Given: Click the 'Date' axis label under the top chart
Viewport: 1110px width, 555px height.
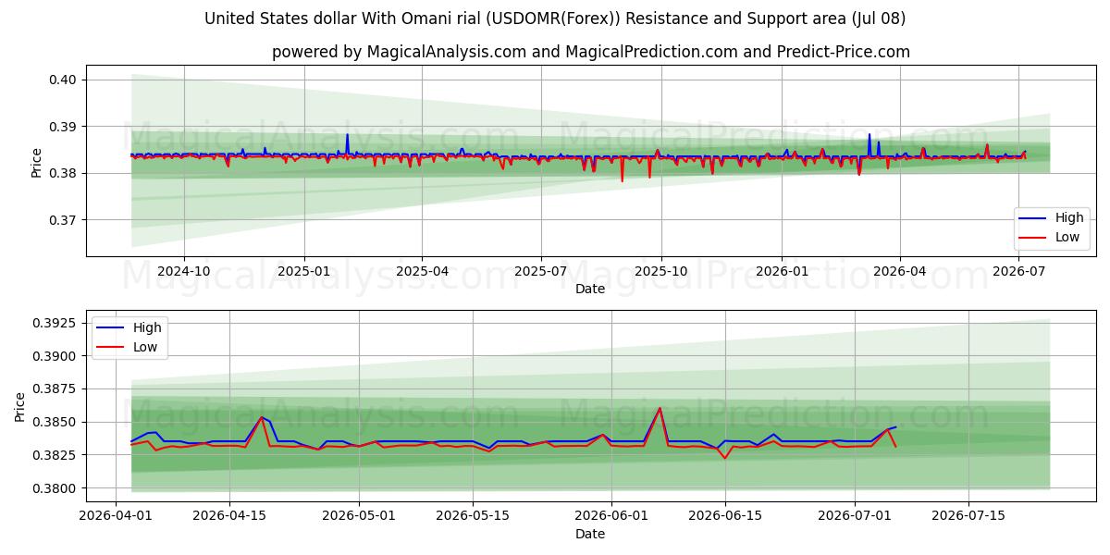Looking at the screenshot, I should coord(590,289).
